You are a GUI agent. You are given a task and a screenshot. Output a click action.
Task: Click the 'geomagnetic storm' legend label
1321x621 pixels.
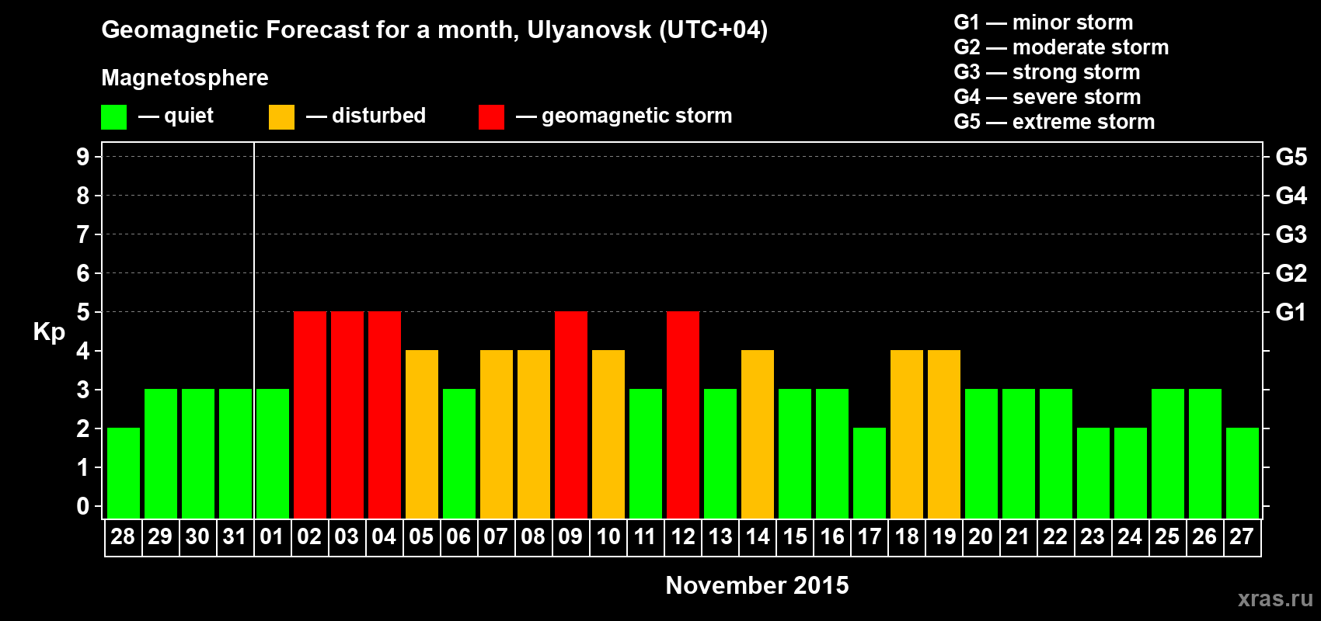click(637, 116)
